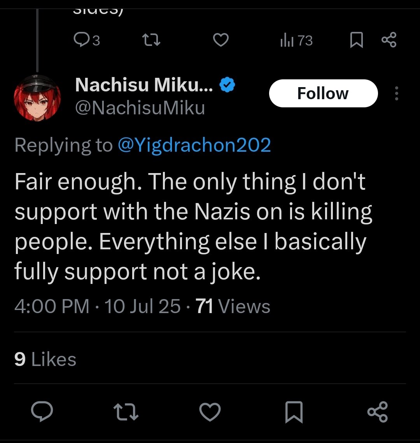Like the parent tweet with heart icon
This screenshot has height=443, width=420.
click(220, 40)
